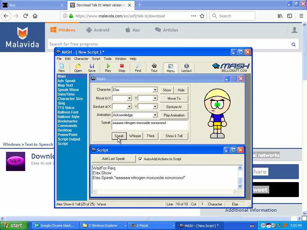Open the Mypal taskbar group arrow
307x230 pixels.
click(x=174, y=226)
